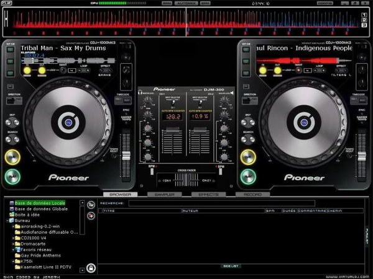Viewport: 373px width, 279px height.
Task: Click left deck first hot cue button
Action: (10, 50)
